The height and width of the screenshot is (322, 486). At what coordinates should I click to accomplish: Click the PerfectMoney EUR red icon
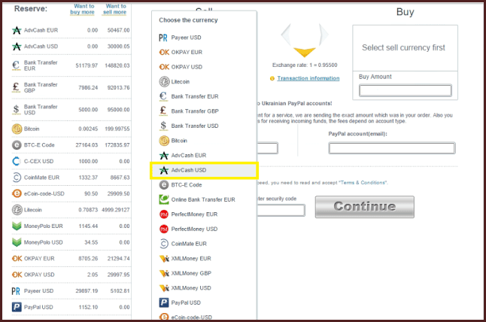point(164,214)
